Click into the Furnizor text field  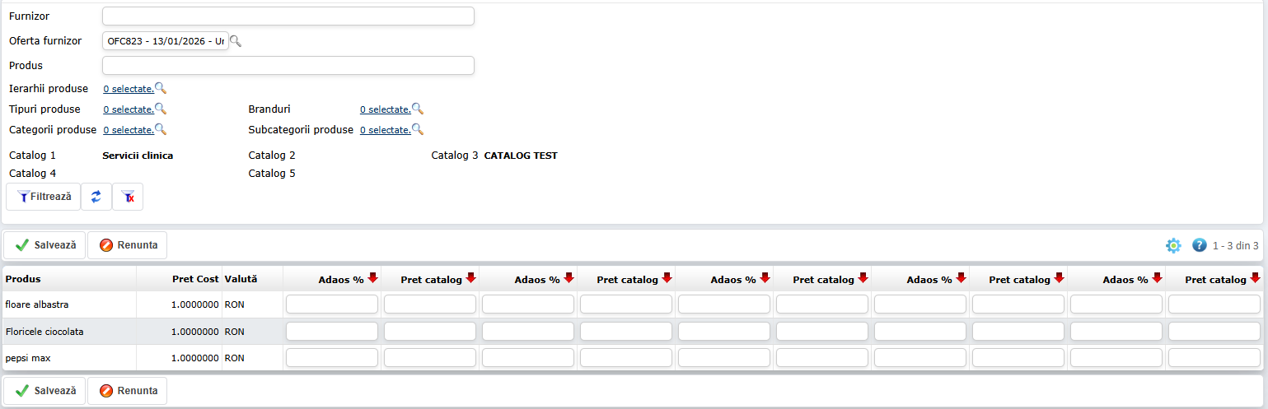(x=288, y=16)
